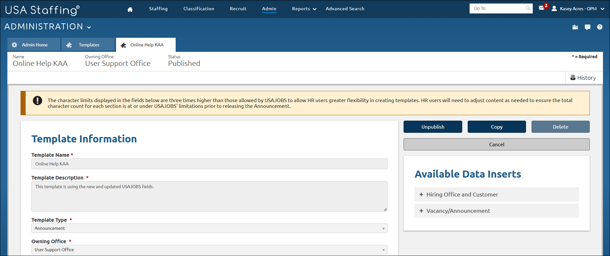
Task: Open the mail notifications envelope icon
Action: click(x=541, y=8)
